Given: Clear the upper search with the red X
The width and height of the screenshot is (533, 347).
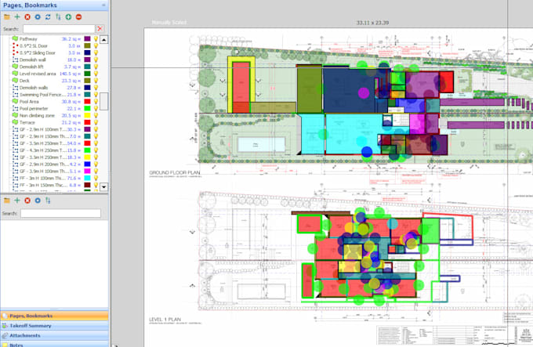Looking at the screenshot, I should pyautogui.click(x=100, y=28).
